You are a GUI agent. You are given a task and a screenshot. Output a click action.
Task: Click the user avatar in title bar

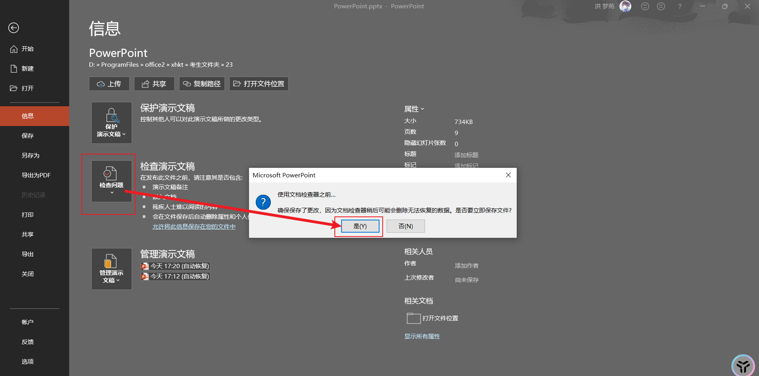click(625, 6)
